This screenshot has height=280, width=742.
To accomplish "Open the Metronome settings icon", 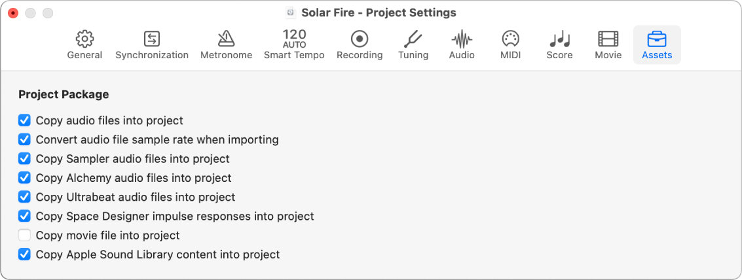I will [x=226, y=39].
